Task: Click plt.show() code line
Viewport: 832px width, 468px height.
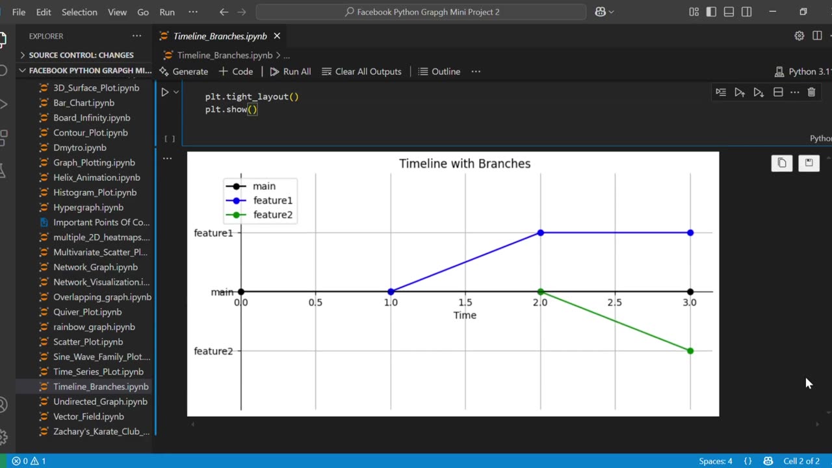Action: coord(231,109)
